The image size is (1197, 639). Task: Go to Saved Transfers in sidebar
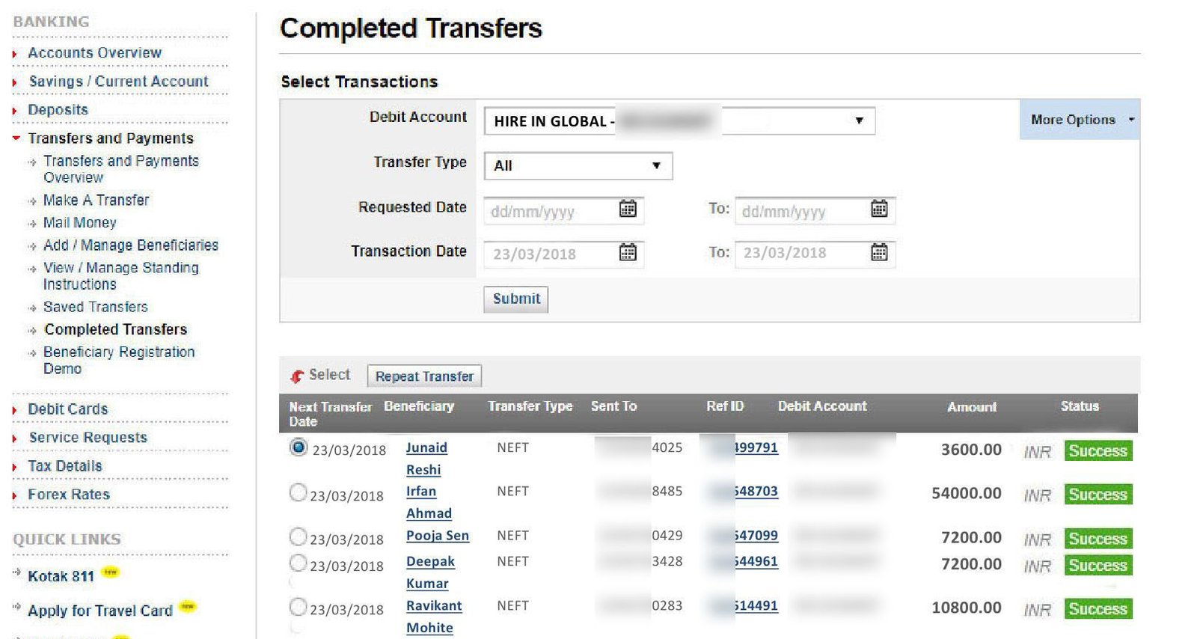point(95,307)
